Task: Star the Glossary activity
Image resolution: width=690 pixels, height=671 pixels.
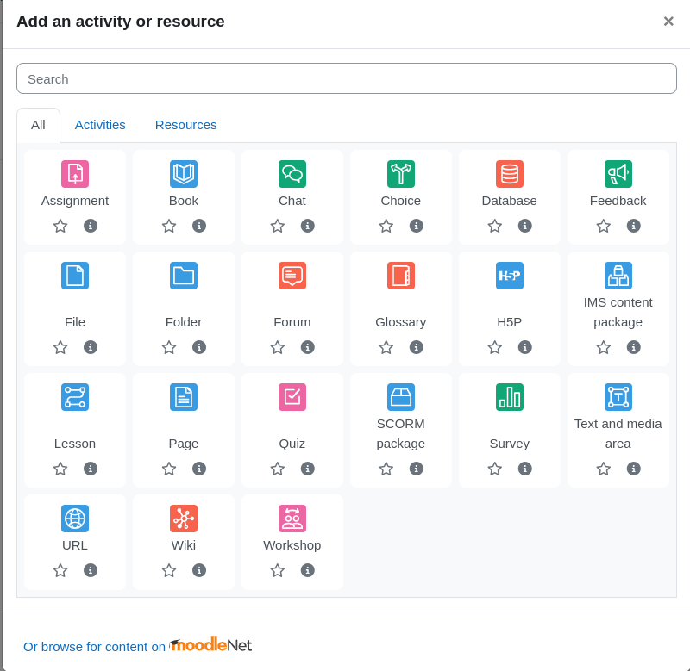Action: coord(386,348)
